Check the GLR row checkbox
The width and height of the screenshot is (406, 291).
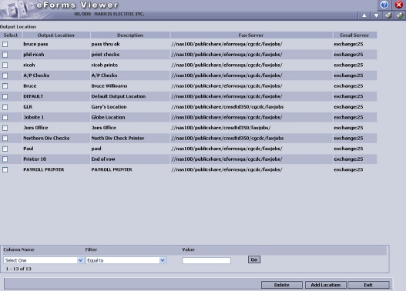click(x=5, y=107)
